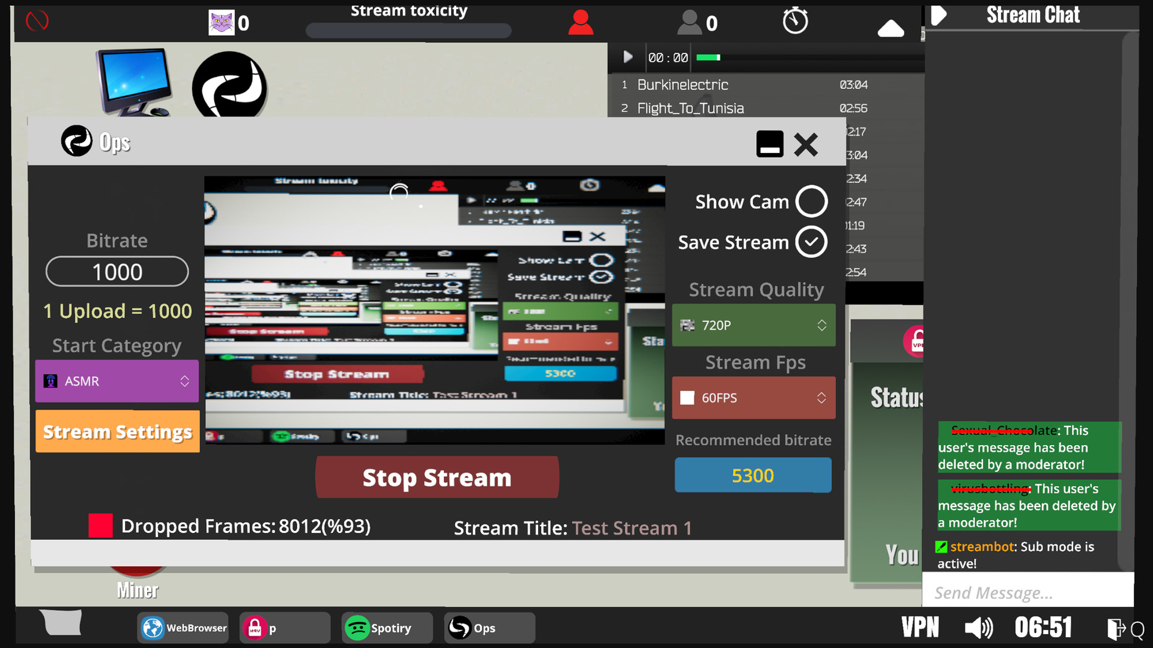Click the VPN icon in status bar
Viewport: 1153px width, 648px height.
[x=921, y=628]
